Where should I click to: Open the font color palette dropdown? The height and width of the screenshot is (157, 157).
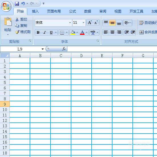tap(86, 33)
